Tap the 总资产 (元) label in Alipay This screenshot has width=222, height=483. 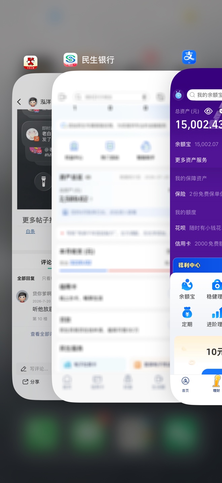[x=187, y=111]
